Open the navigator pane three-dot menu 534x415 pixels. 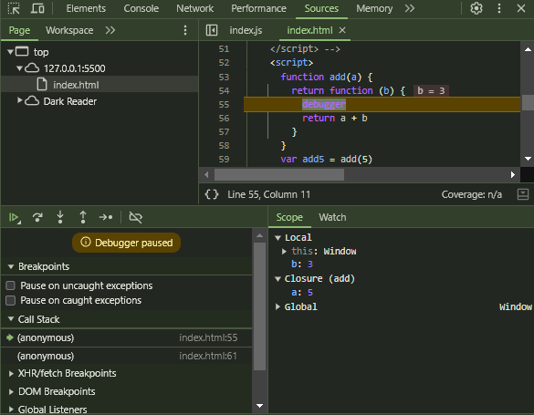pyautogui.click(x=185, y=30)
